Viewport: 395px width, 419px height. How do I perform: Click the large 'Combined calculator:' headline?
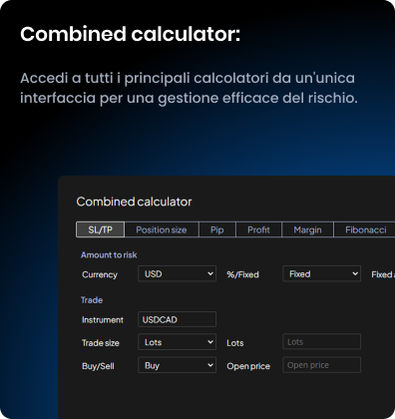click(130, 34)
